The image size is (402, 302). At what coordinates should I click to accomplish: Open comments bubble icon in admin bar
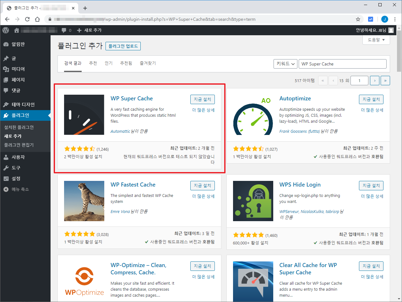tap(64, 30)
